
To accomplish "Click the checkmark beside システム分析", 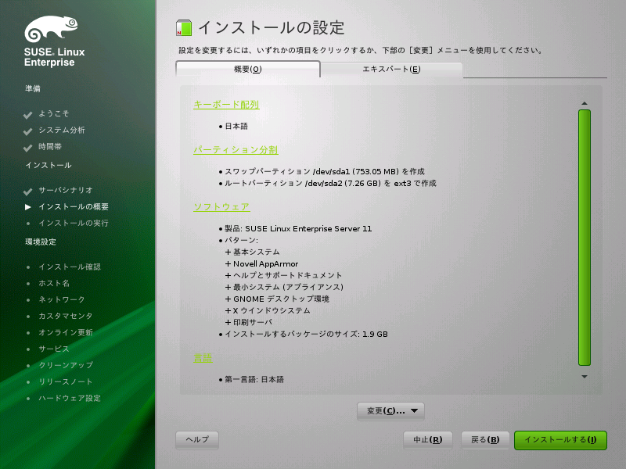I will click(x=27, y=131).
